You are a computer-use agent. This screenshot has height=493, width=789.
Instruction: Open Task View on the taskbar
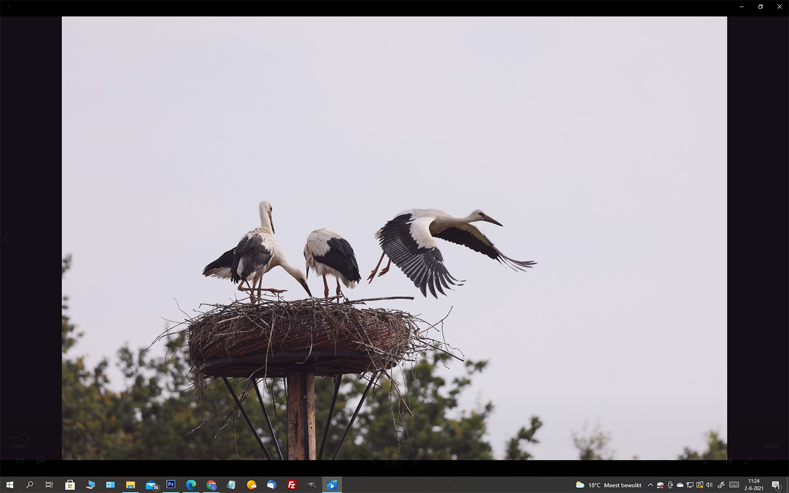coord(49,485)
